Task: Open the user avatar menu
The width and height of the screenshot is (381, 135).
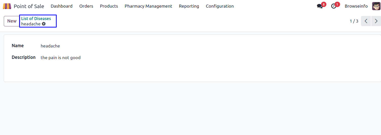Action: (x=376, y=6)
